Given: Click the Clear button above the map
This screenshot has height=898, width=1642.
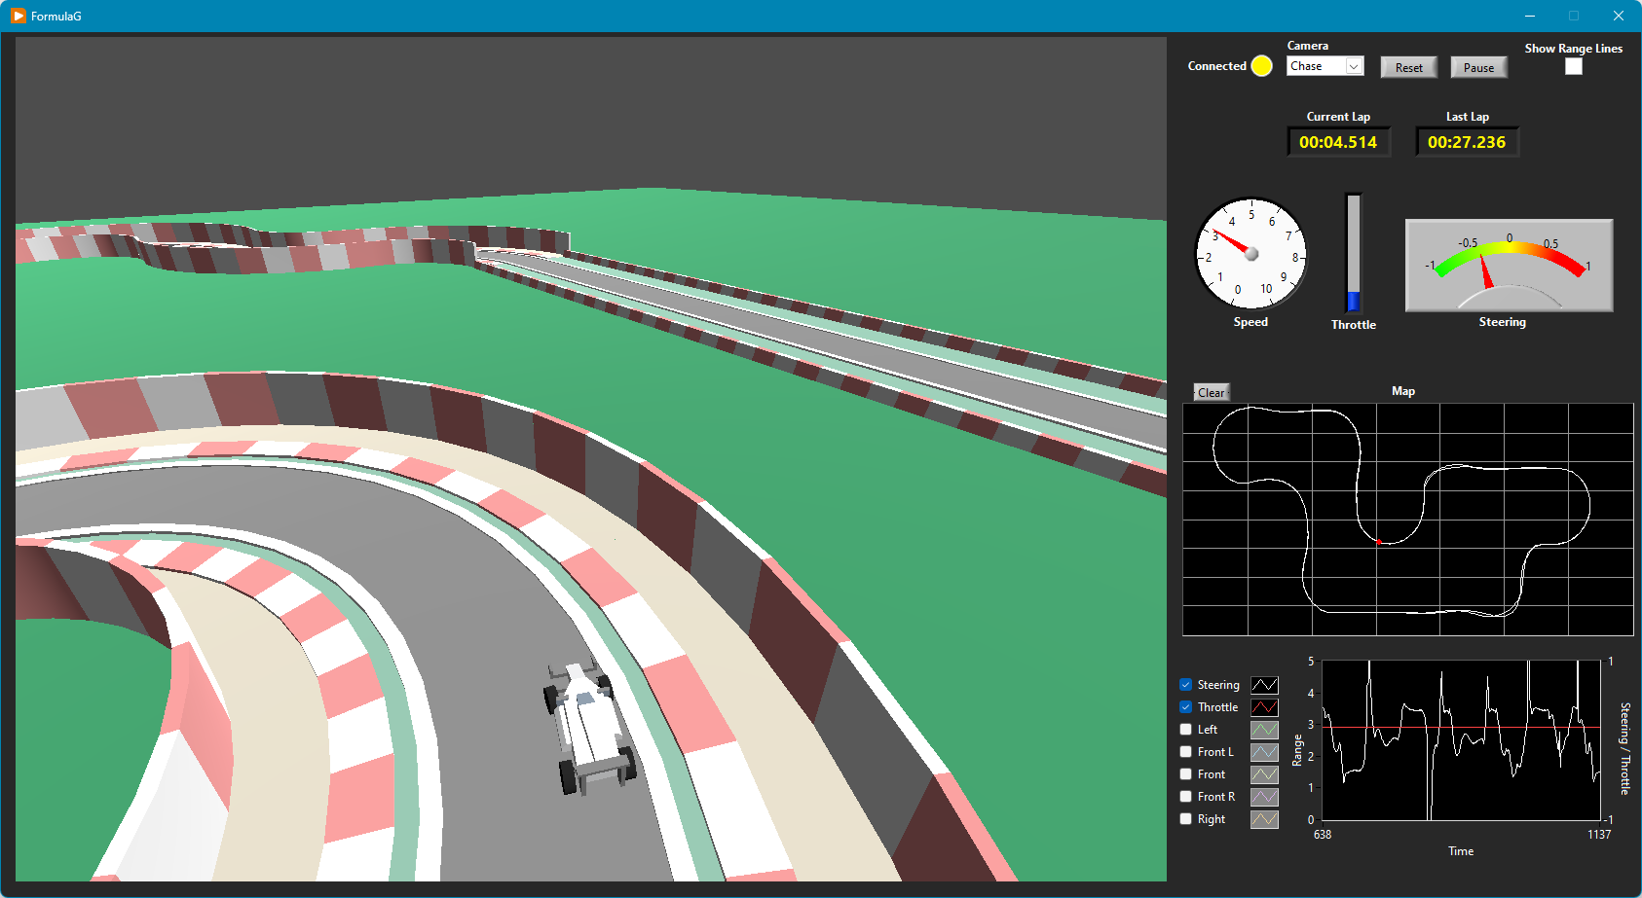Looking at the screenshot, I should [x=1211, y=391].
